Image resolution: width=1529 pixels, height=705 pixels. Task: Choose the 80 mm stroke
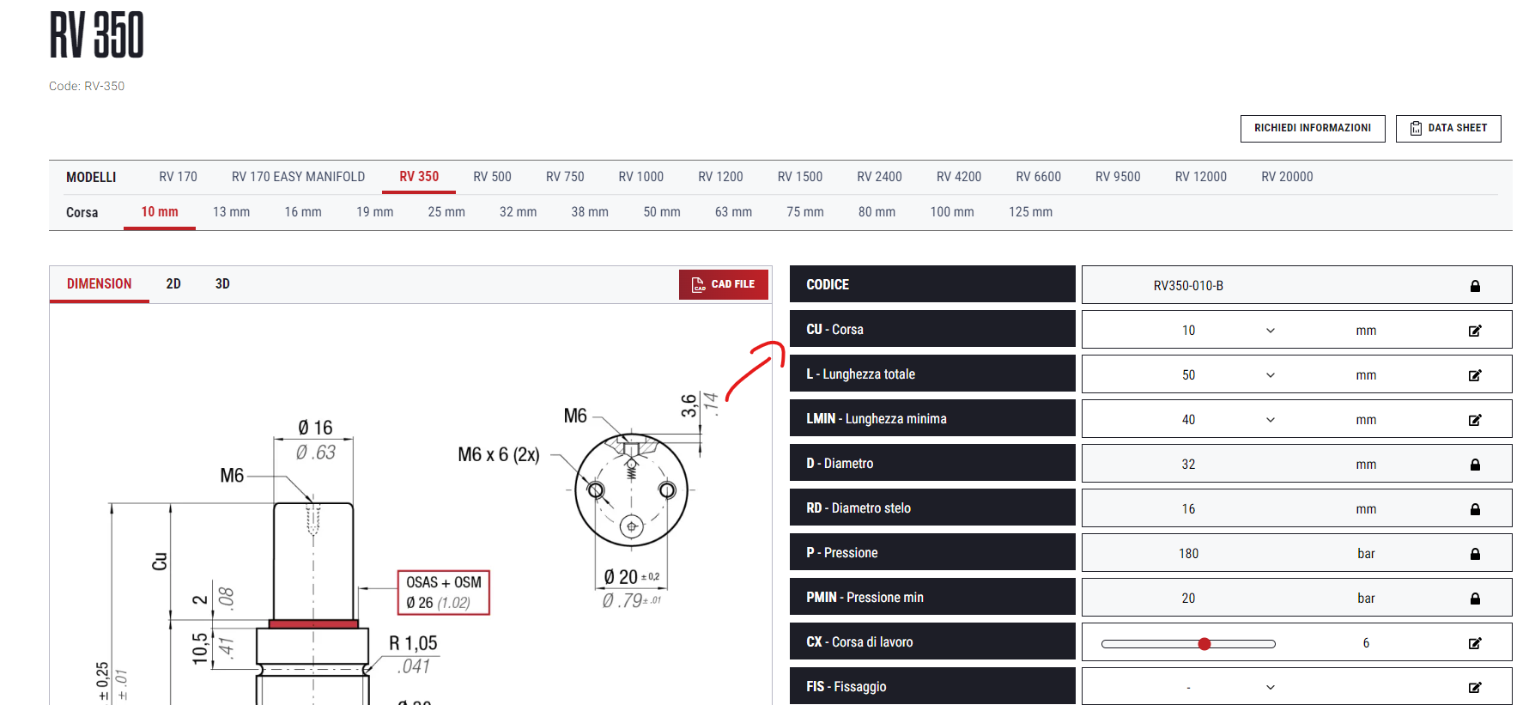877,212
